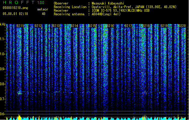Click the bright red meteor echo near 0211
This screenshot has width=189, height=120.
pos(19,93)
